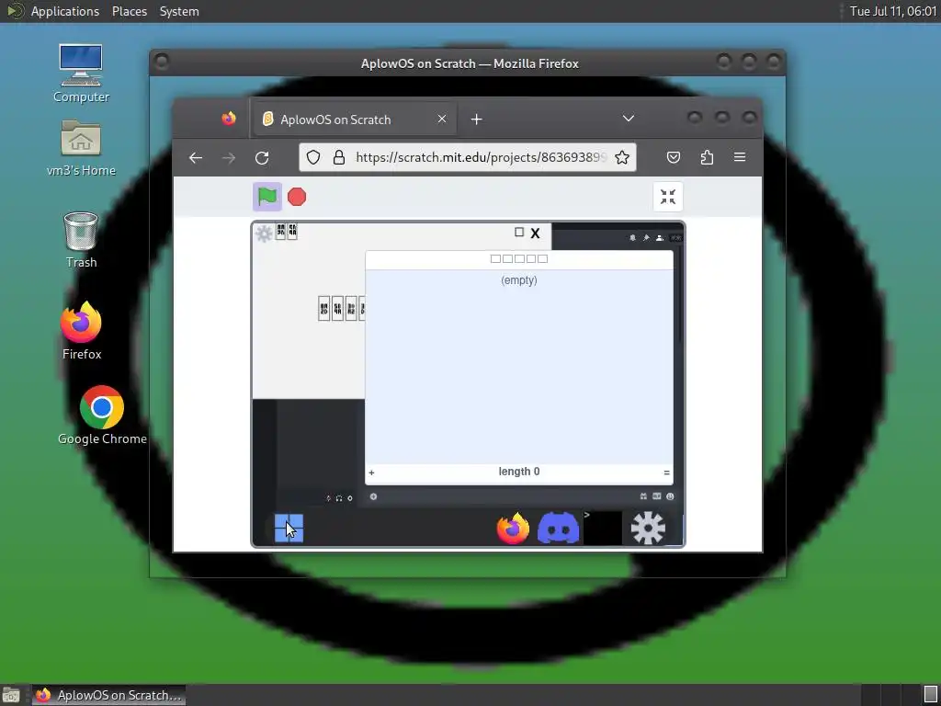
Task: Open the Firefox hamburger menu
Action: pyautogui.click(x=740, y=157)
